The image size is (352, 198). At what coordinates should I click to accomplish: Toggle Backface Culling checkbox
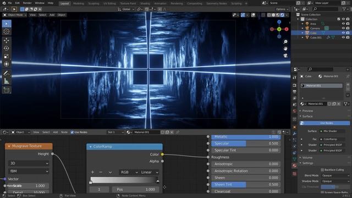[322, 170]
